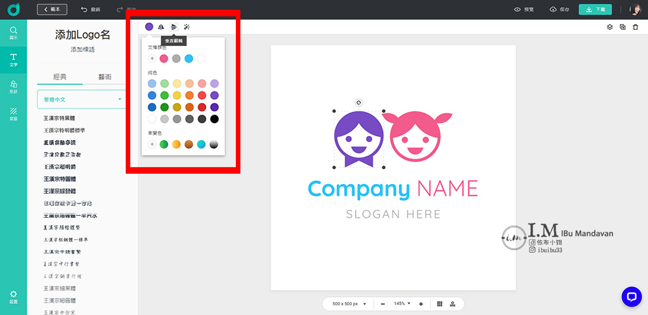Go back to templates with 範本 button
The width and height of the screenshot is (648, 315).
(x=52, y=10)
